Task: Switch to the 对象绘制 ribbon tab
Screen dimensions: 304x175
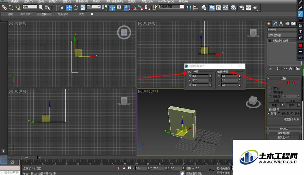Action: (63, 14)
